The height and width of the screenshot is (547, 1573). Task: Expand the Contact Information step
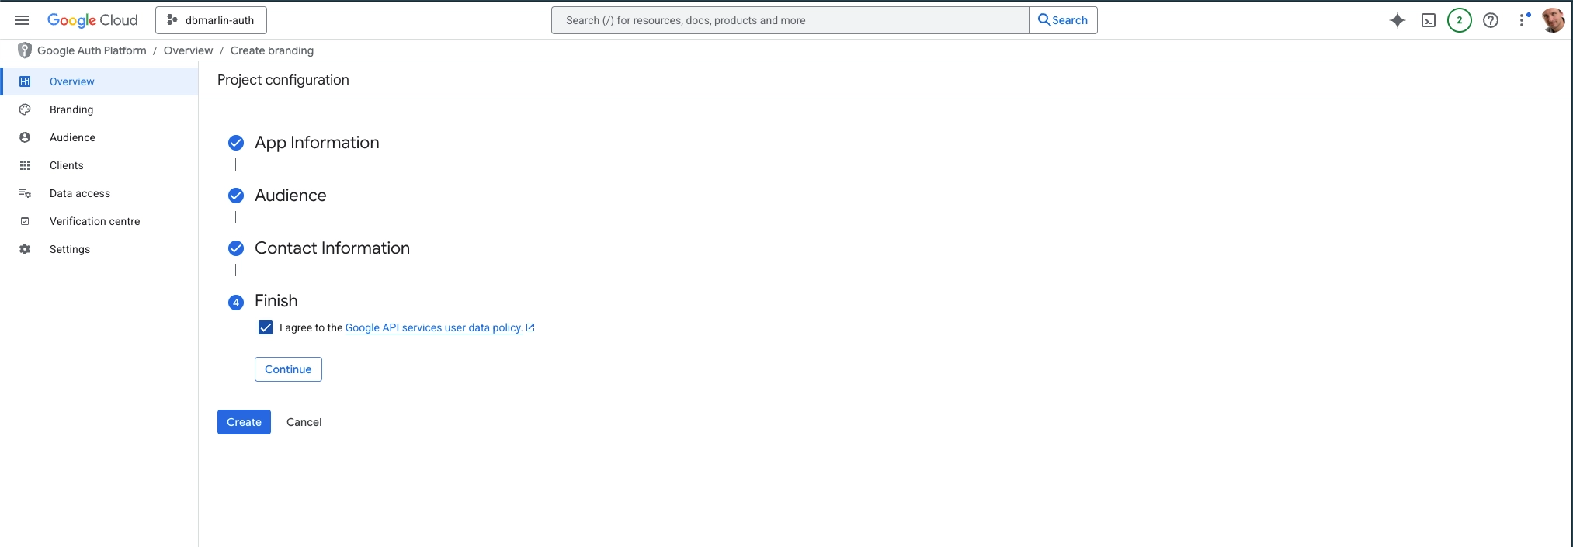pyautogui.click(x=332, y=248)
